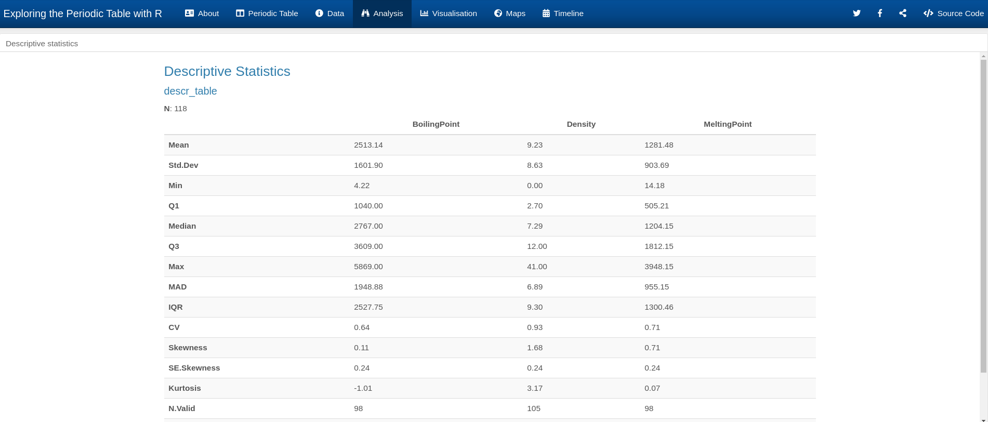The width and height of the screenshot is (988, 422).
Task: Click the scrollbar down arrow
Action: [x=983, y=419]
